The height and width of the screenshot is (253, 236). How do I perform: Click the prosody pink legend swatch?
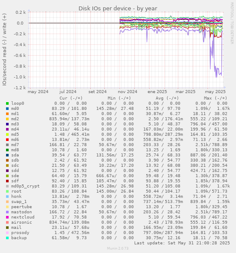click(7, 233)
